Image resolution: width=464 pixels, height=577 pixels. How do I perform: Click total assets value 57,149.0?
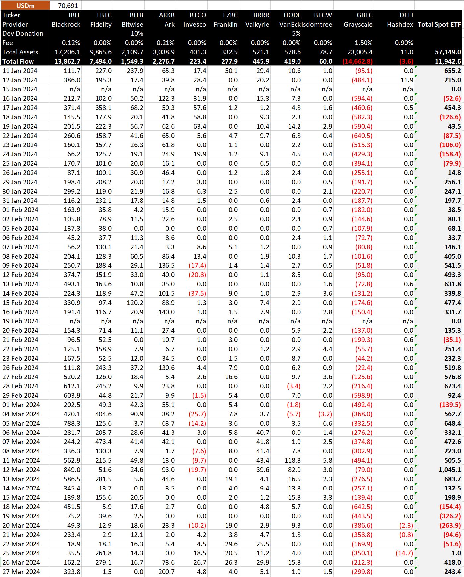pyautogui.click(x=448, y=52)
